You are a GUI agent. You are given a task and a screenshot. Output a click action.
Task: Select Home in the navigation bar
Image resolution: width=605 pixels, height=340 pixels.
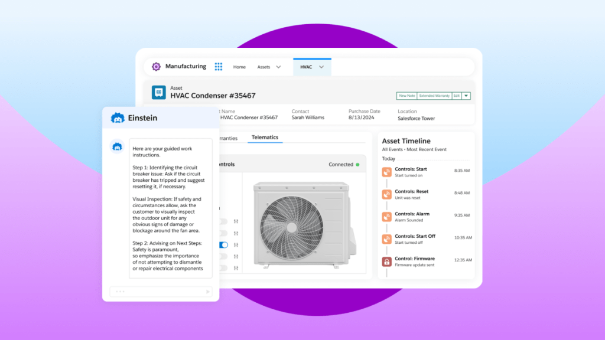click(239, 67)
